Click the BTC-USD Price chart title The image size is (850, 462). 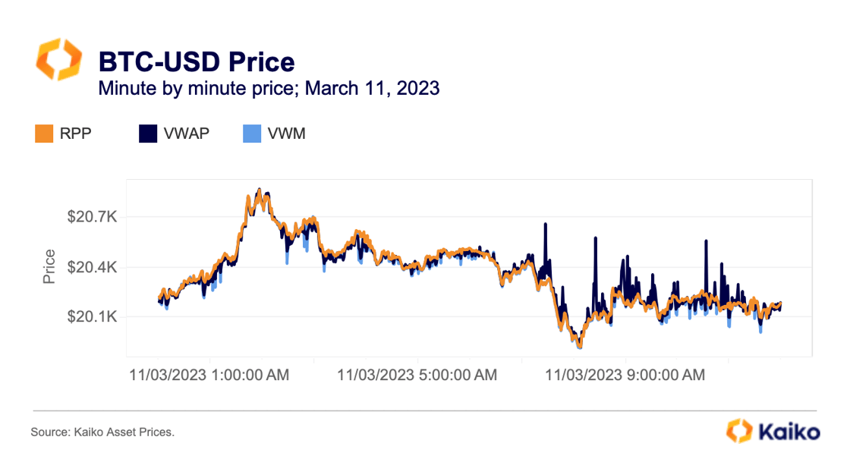pos(196,62)
